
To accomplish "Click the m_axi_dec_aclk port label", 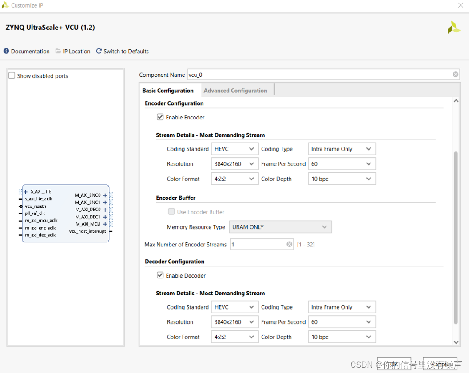I will 40,235.
